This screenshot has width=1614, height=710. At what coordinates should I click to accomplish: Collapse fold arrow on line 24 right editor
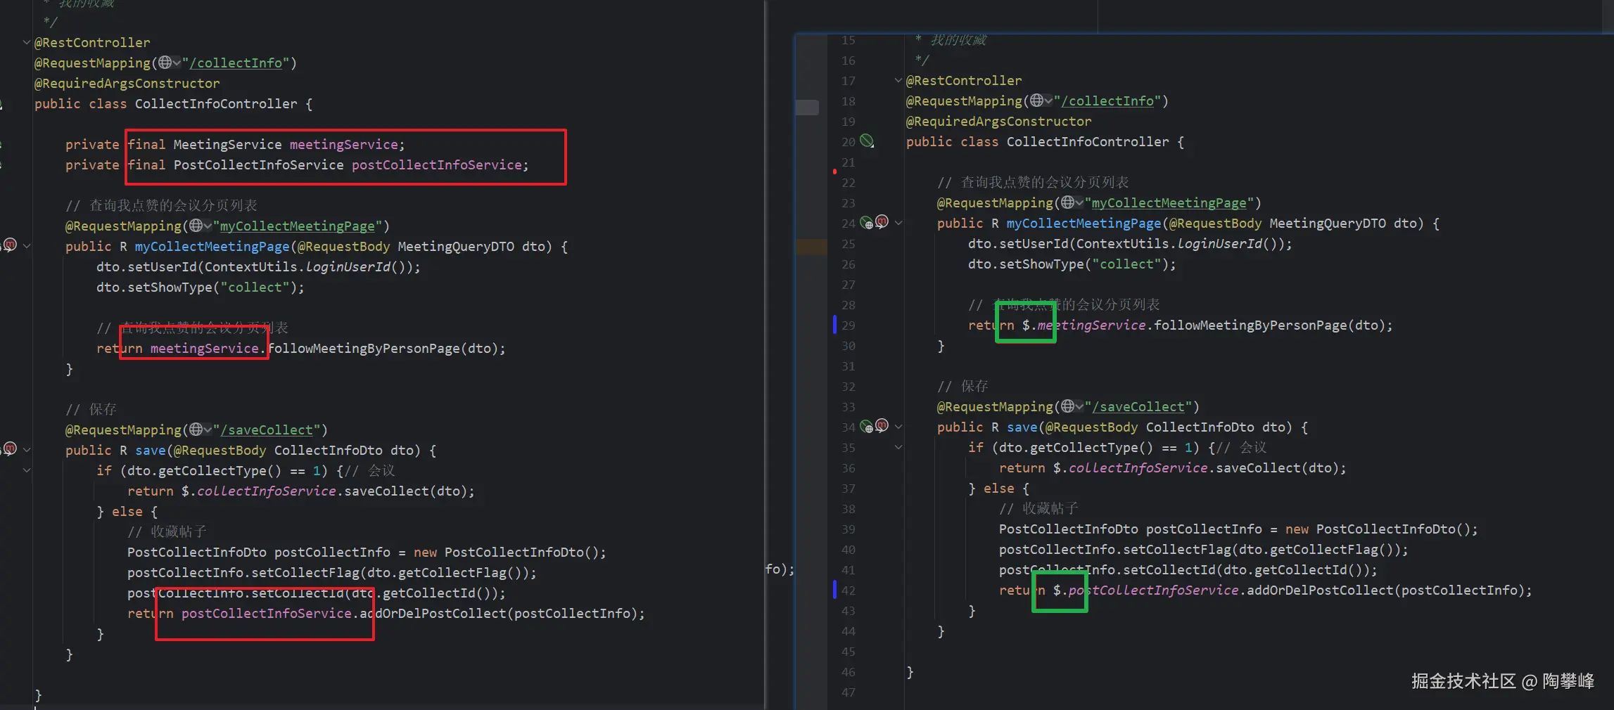(x=898, y=223)
